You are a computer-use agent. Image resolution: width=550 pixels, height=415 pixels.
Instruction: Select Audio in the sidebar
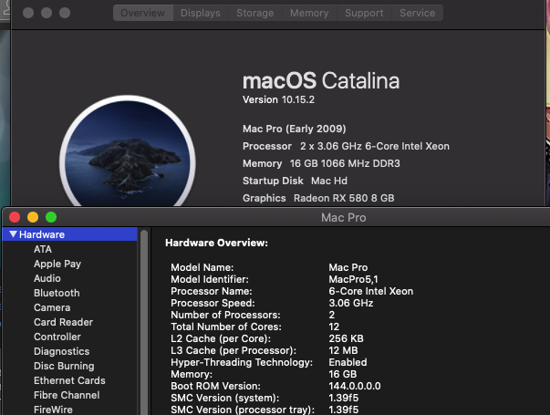click(47, 278)
